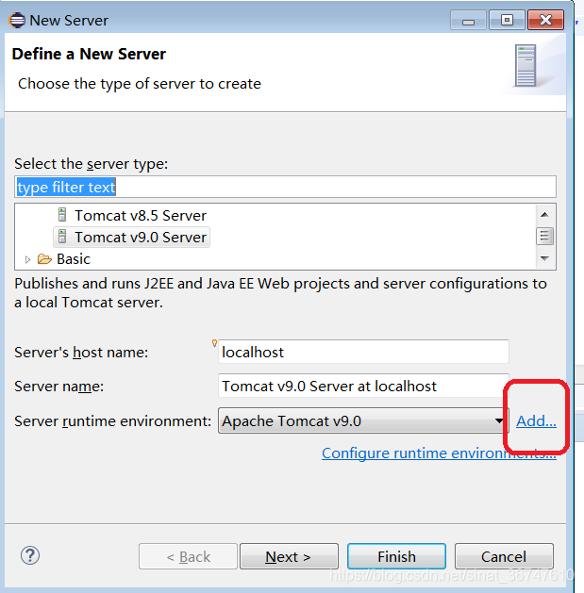584x593 pixels.
Task: Click the Add... runtime link
Action: point(536,420)
